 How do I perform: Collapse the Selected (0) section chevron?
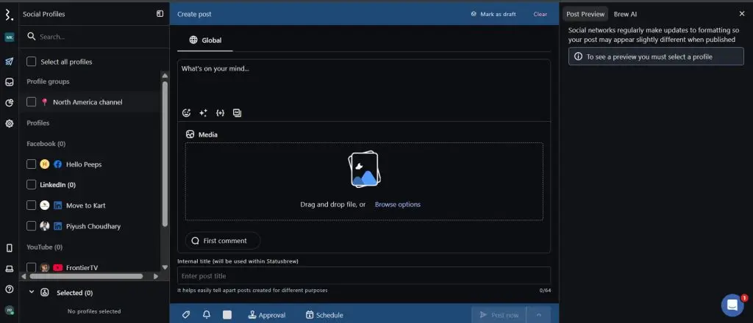tap(32, 292)
